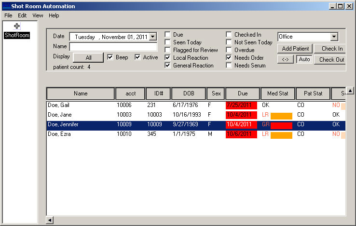Viewport: 356px width, 226px height.
Task: Minimize the Shot Room Automation window
Action: click(x=332, y=6)
